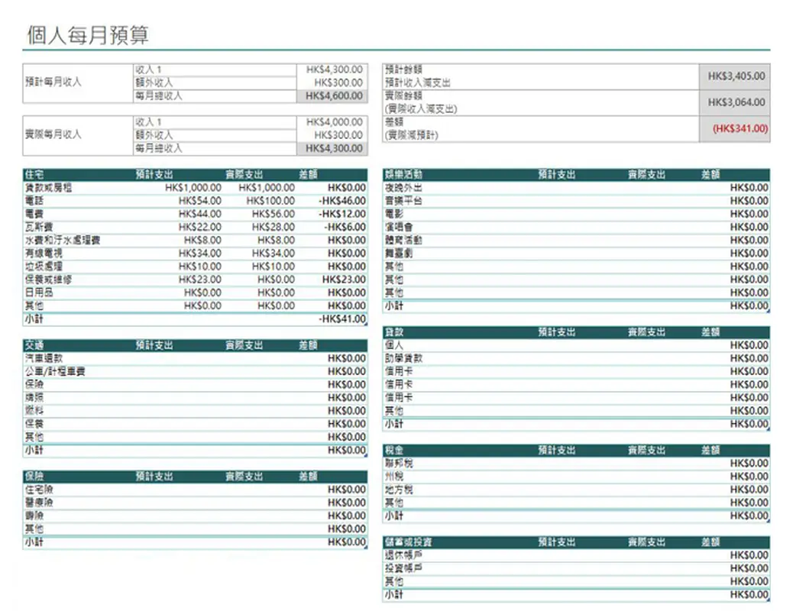
Task: Select the 醫療險 row label
Action: [x=39, y=503]
